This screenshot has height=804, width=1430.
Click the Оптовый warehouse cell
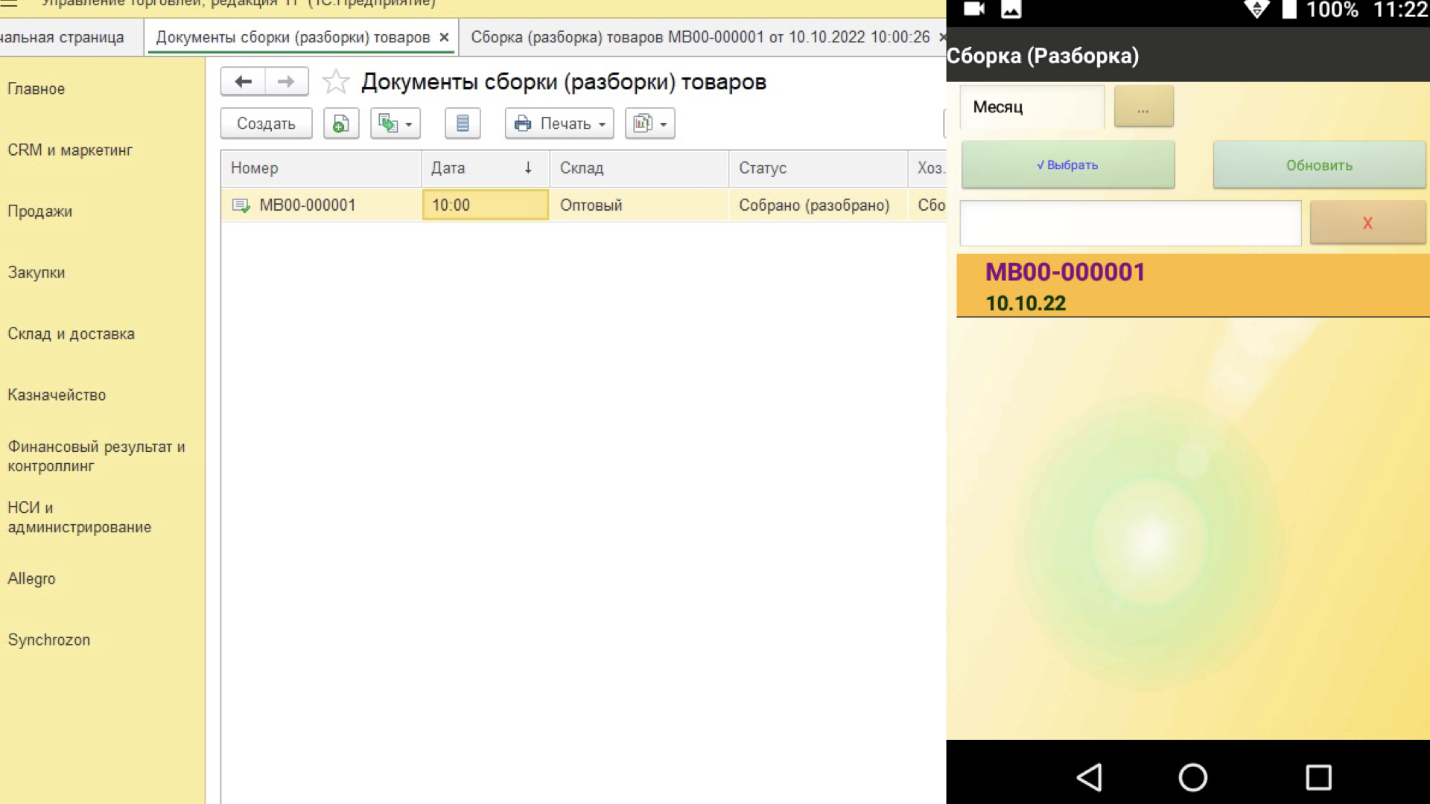(639, 205)
